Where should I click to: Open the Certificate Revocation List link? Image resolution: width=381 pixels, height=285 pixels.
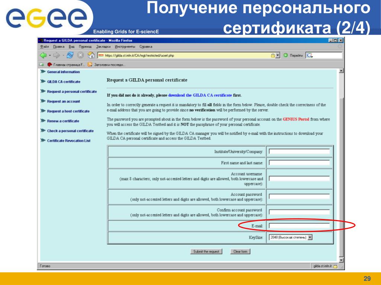(x=69, y=141)
